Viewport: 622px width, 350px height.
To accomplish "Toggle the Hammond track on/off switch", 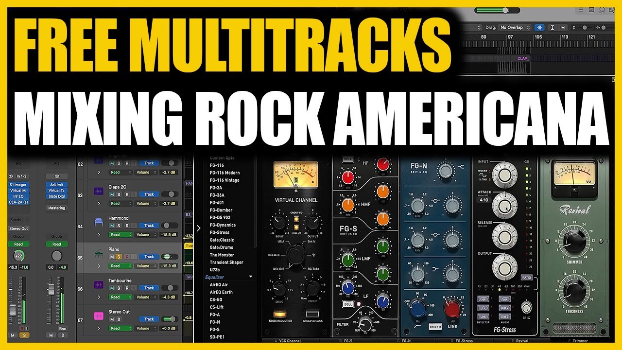I will tap(170, 226).
